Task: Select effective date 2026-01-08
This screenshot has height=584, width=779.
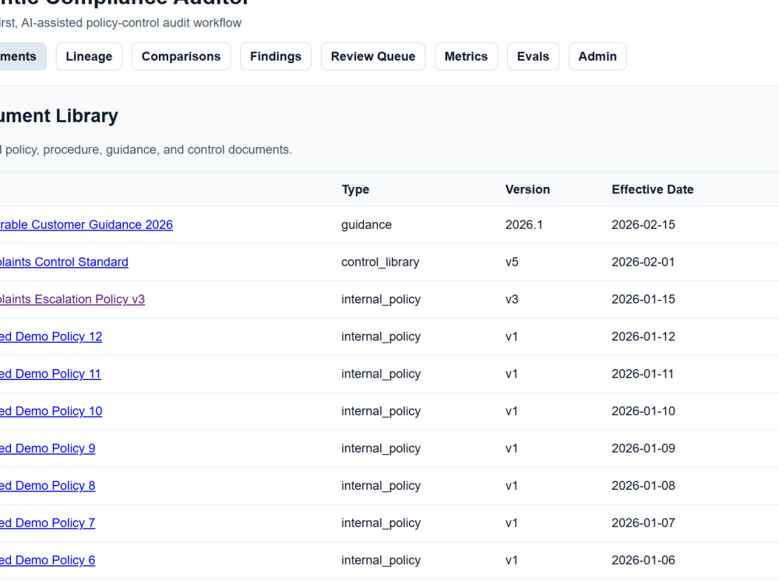Action: (x=643, y=485)
